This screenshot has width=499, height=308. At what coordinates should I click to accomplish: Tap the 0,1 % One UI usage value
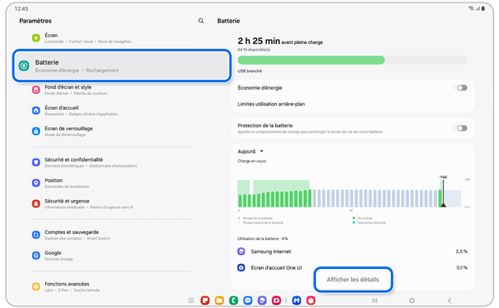tap(462, 267)
